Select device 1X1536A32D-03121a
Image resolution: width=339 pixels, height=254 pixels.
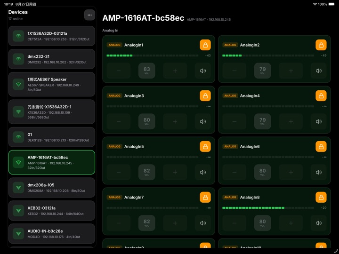pyautogui.click(x=52, y=36)
